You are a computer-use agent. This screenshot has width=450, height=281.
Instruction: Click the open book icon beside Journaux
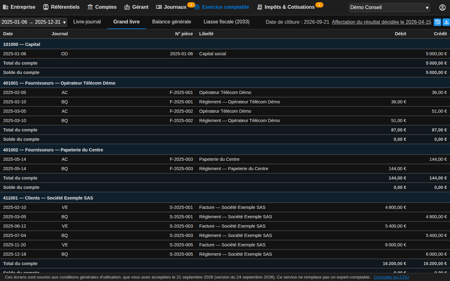159,7
